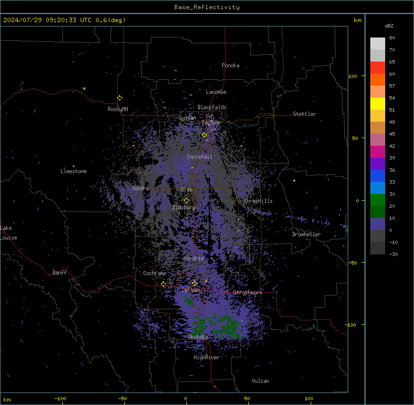Click the white caret marker west of Ponoka
This screenshot has width=414, height=405.
pyautogui.click(x=175, y=71)
